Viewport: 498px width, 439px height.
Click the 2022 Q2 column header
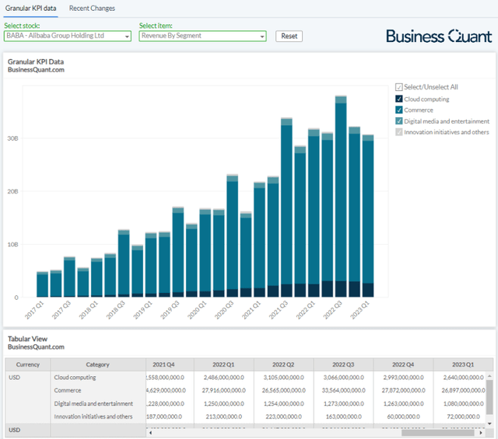pos(283,364)
